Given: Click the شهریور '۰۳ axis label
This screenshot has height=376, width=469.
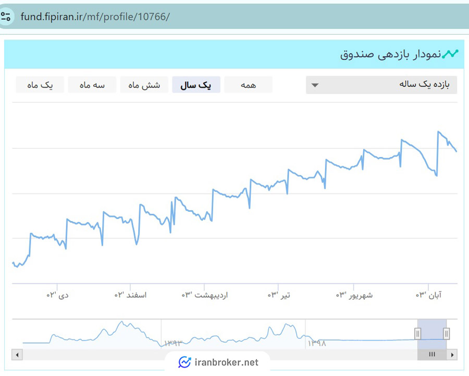Looking at the screenshot, I should [x=354, y=295].
